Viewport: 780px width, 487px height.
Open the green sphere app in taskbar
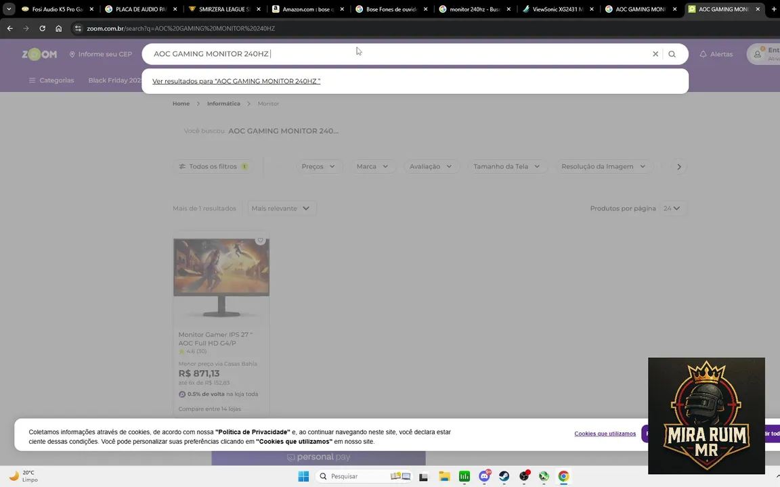coord(544,477)
